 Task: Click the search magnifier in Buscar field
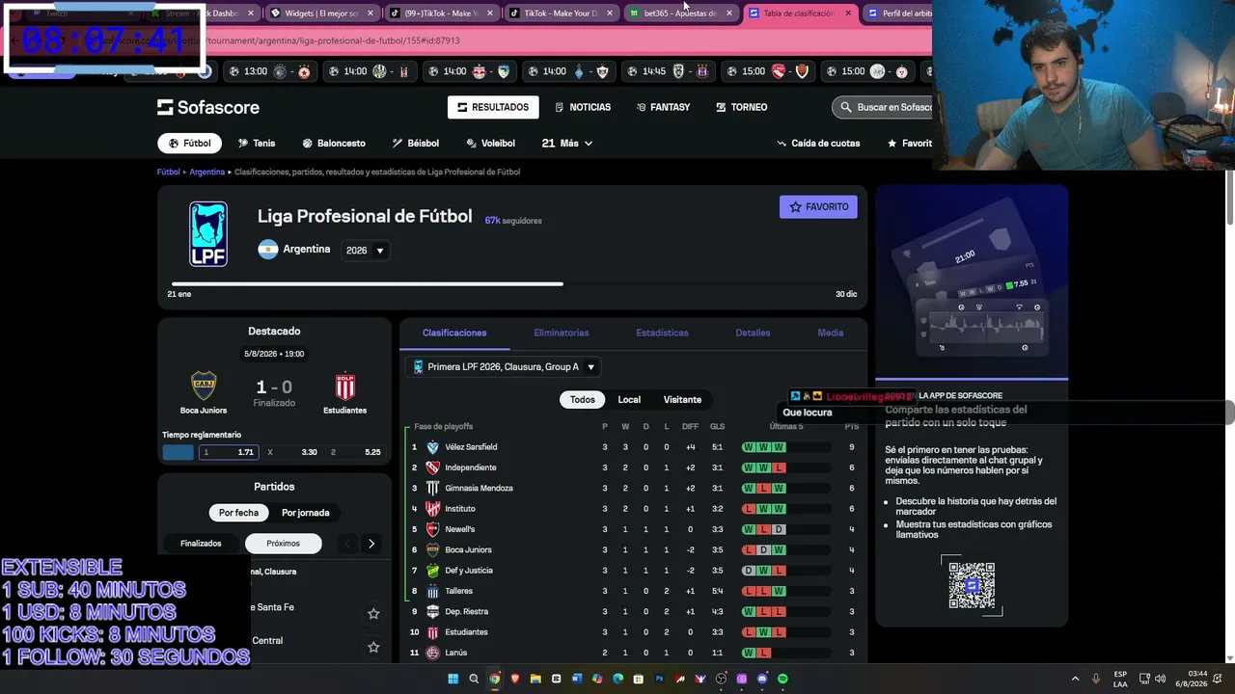pyautogui.click(x=846, y=107)
